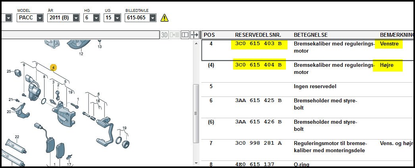The width and height of the screenshot is (415, 168).
Task: Click the diagram vertical scrollbar thumb
Action: pyautogui.click(x=195, y=113)
